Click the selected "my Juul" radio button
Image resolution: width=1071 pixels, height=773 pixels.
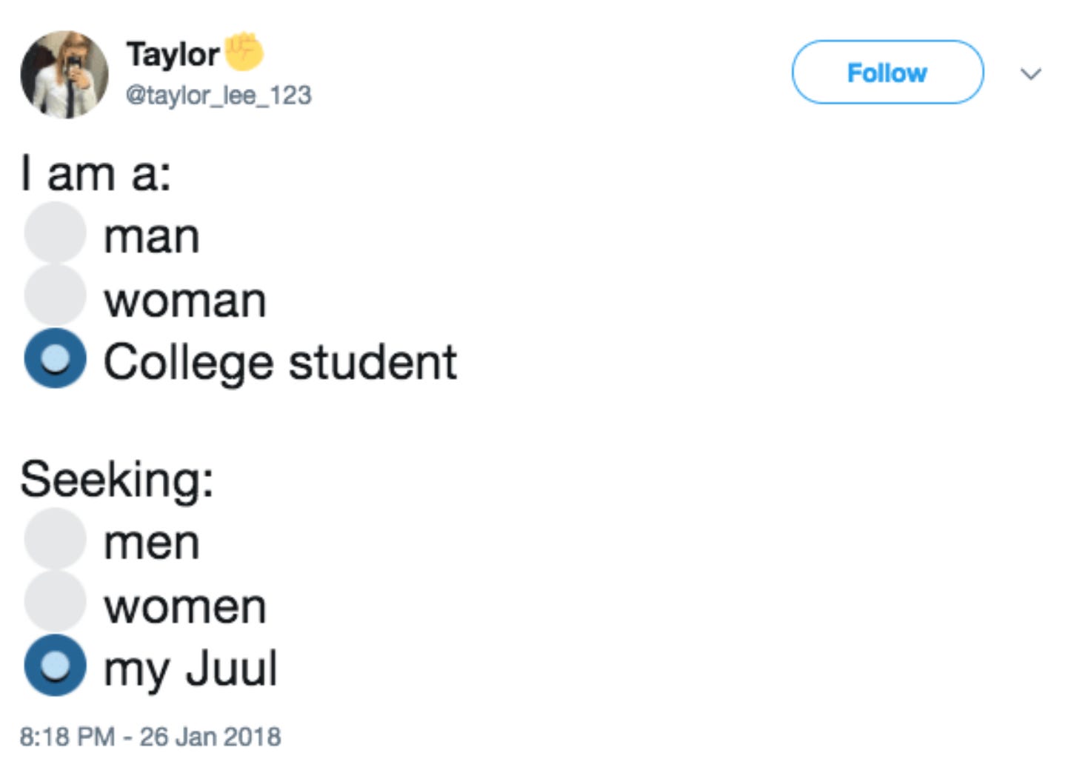pyautogui.click(x=55, y=665)
